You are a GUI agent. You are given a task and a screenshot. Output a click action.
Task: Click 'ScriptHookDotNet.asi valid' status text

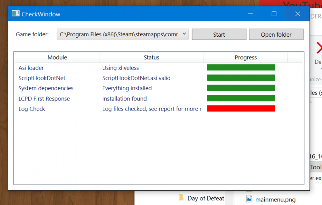point(136,78)
